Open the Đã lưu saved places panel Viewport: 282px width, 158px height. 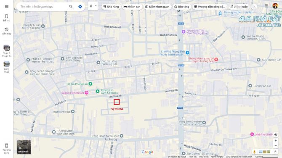7,18
